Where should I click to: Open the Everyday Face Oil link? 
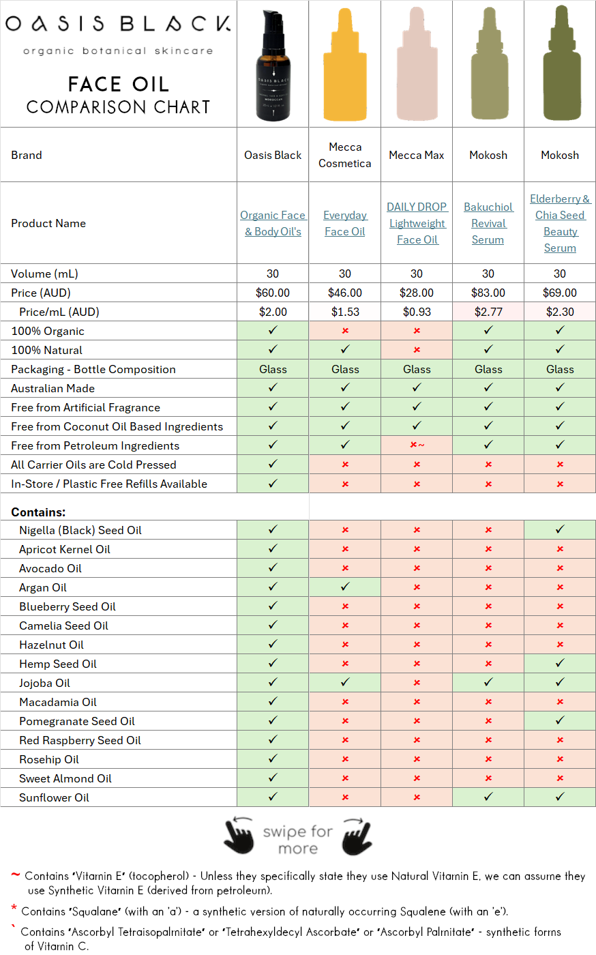pos(345,223)
